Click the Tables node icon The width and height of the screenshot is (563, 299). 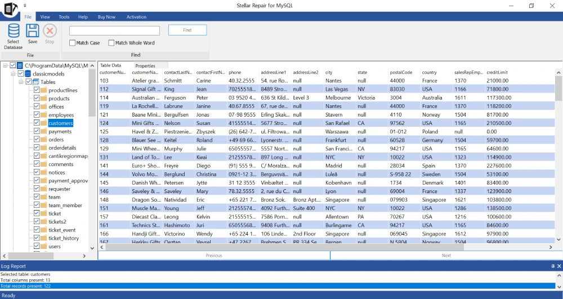pos(36,82)
